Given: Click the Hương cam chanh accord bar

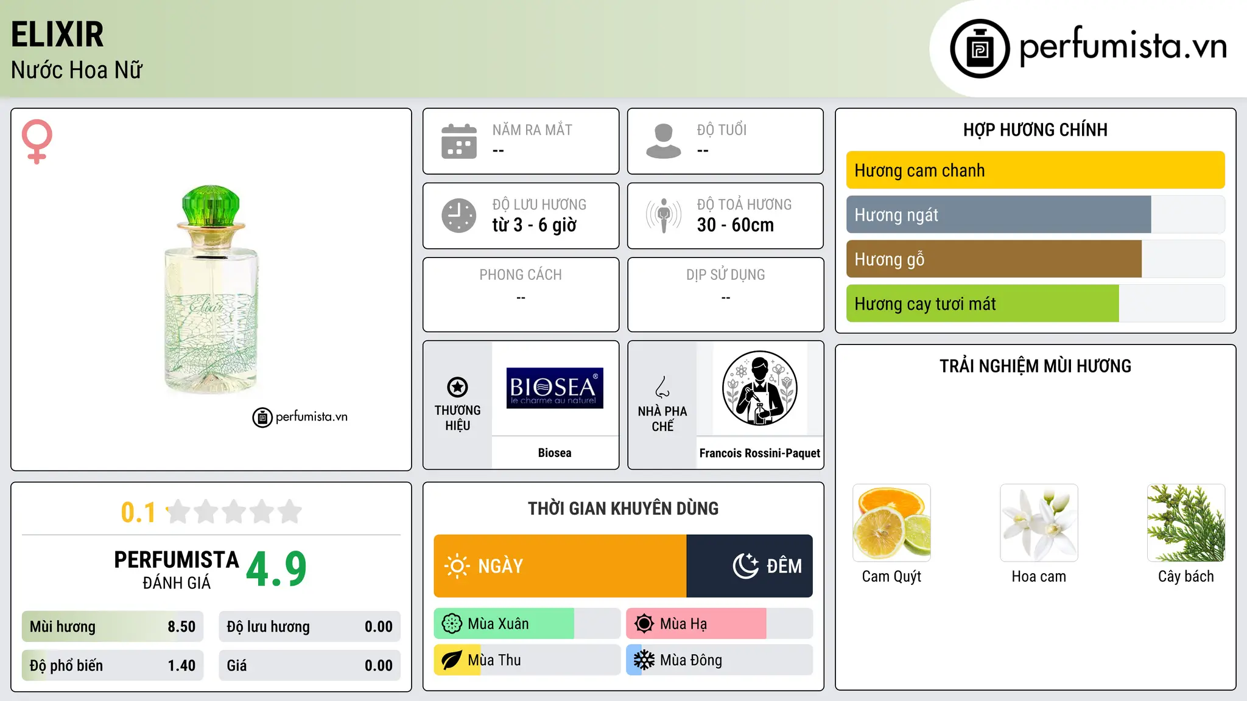Looking at the screenshot, I should tap(1035, 170).
